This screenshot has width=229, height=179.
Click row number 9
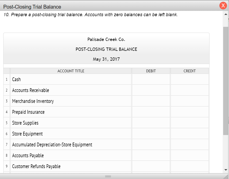pyautogui.click(x=7, y=166)
